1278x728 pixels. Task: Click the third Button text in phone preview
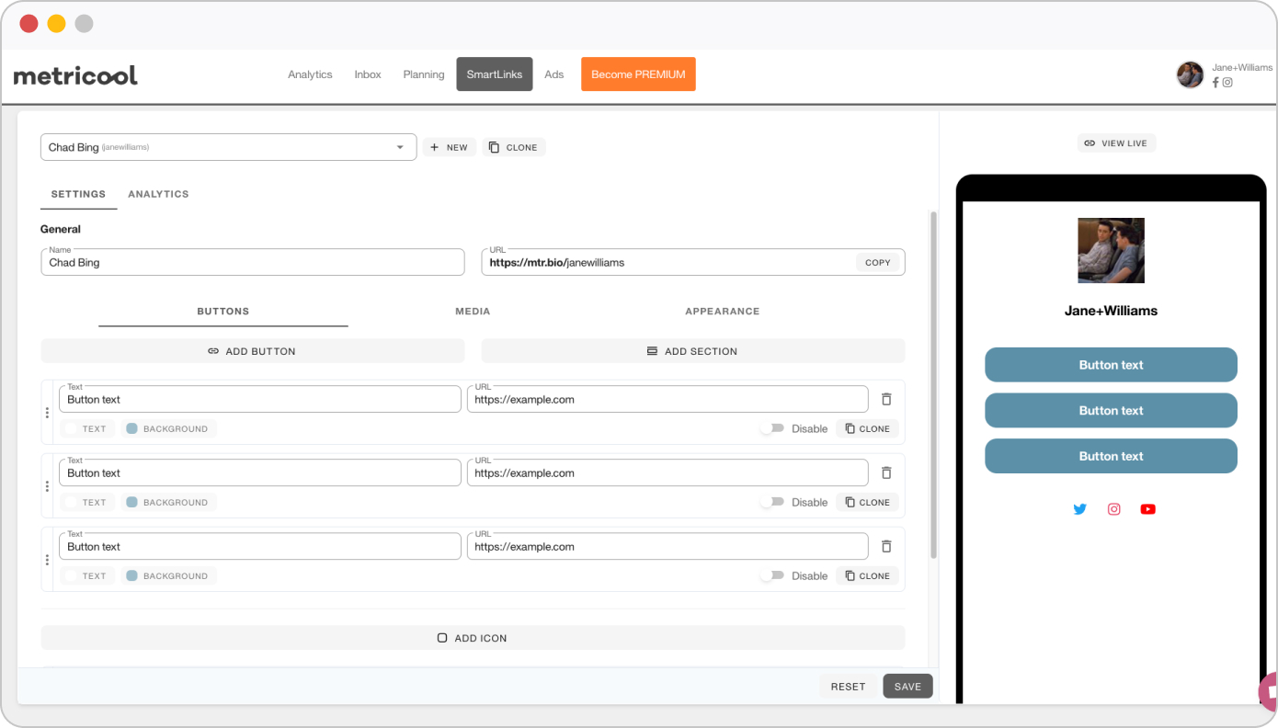tap(1111, 456)
